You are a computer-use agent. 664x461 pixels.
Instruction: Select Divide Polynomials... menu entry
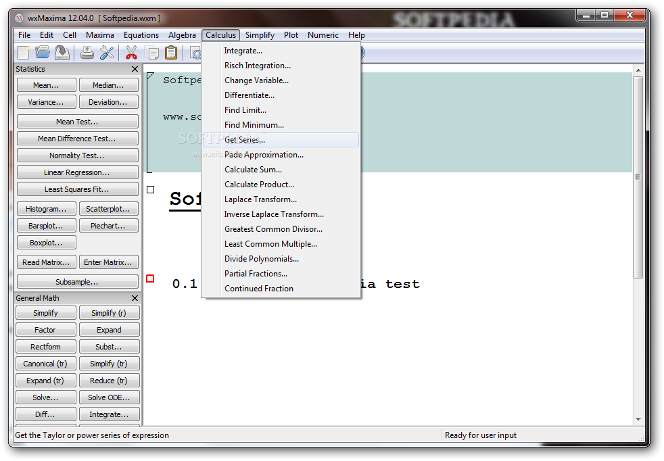tap(281, 259)
